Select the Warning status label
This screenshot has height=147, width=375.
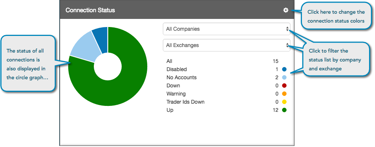click(176, 94)
